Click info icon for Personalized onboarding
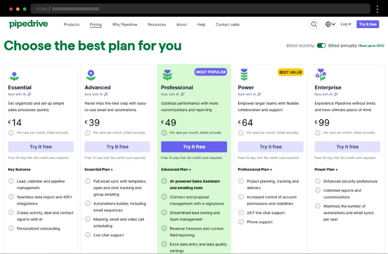 click(11, 228)
